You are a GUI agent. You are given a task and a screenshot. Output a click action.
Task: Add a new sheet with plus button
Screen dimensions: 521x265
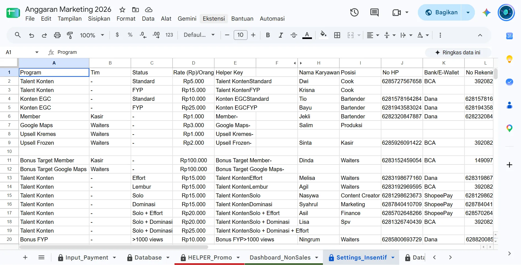click(x=25, y=257)
